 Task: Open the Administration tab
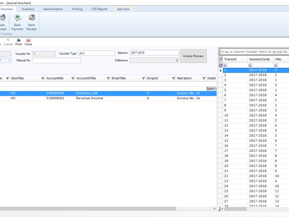pyautogui.click(x=53, y=9)
